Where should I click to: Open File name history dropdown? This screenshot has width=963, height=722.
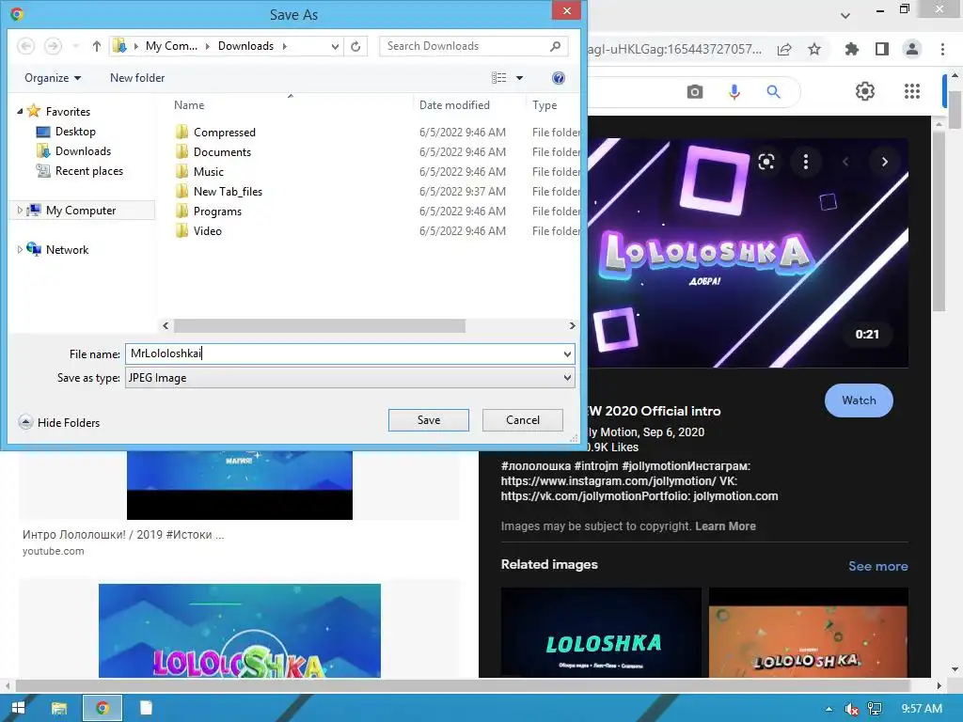tap(567, 353)
